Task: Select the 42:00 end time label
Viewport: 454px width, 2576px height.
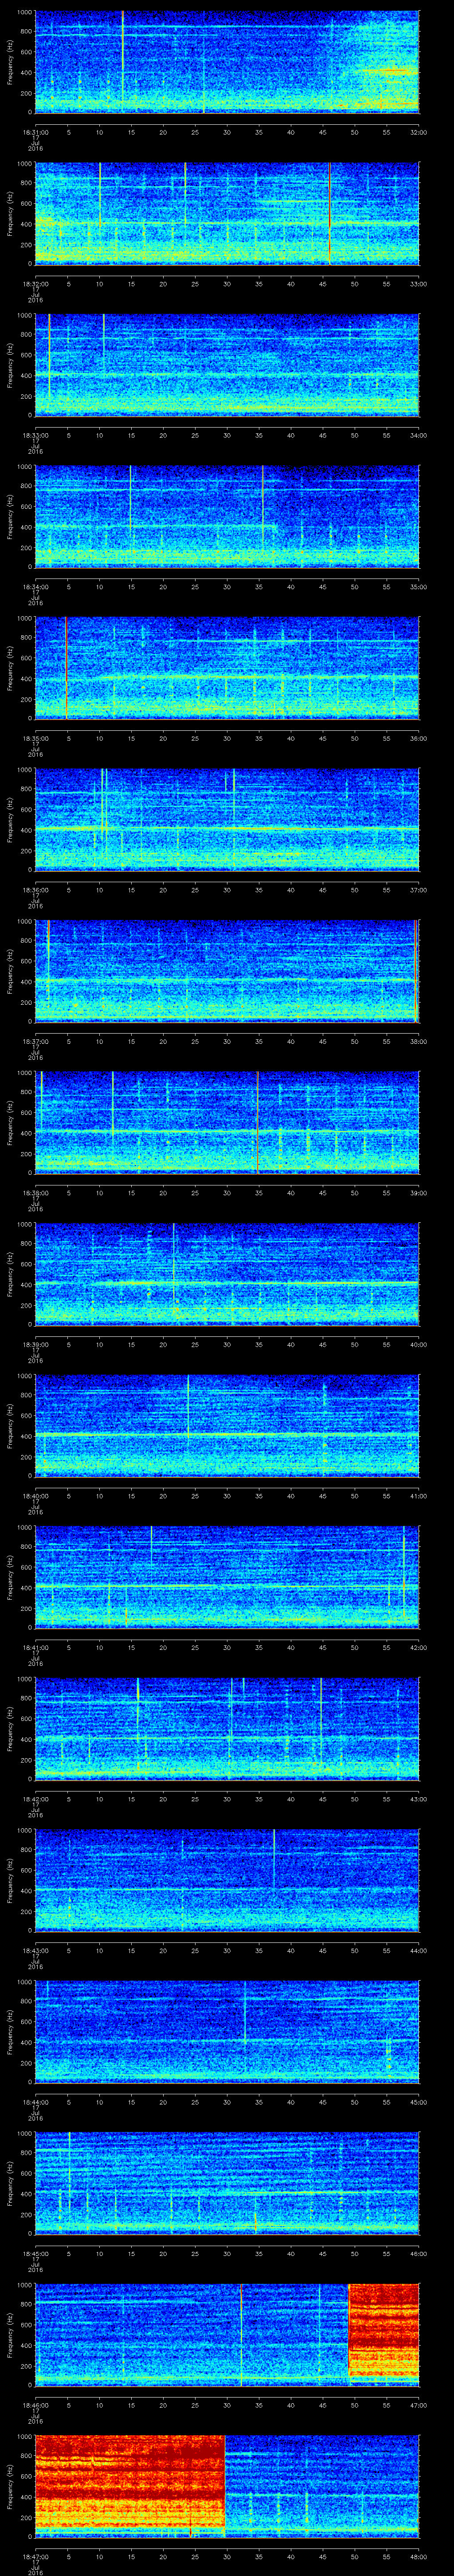Action: click(x=418, y=1647)
